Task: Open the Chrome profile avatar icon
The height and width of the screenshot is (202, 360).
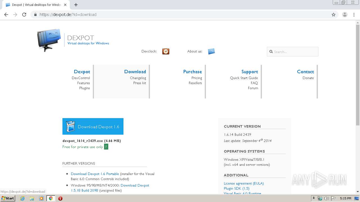Action: tap(345, 15)
